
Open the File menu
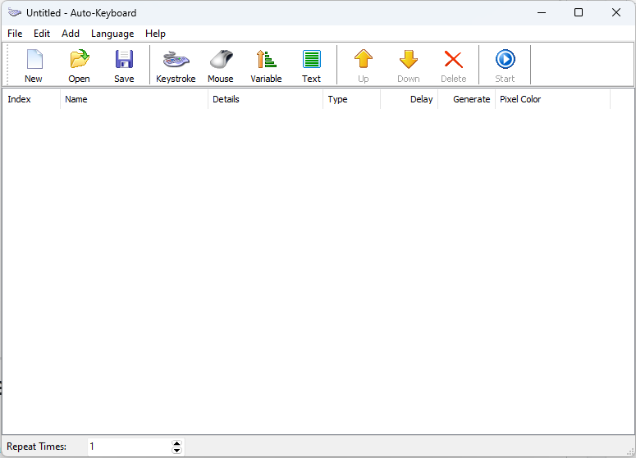click(x=15, y=34)
